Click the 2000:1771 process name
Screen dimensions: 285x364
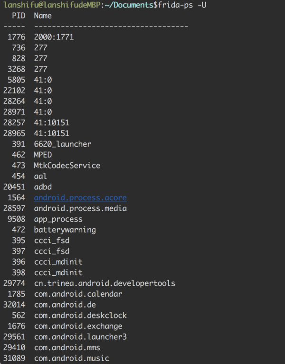click(x=54, y=37)
